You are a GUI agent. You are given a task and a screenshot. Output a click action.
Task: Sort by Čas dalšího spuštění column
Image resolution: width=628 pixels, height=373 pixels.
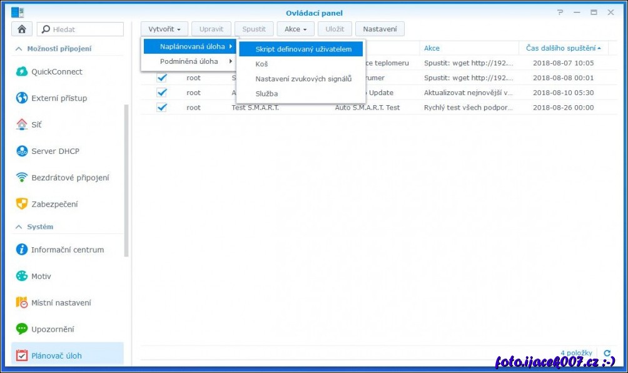tap(563, 48)
